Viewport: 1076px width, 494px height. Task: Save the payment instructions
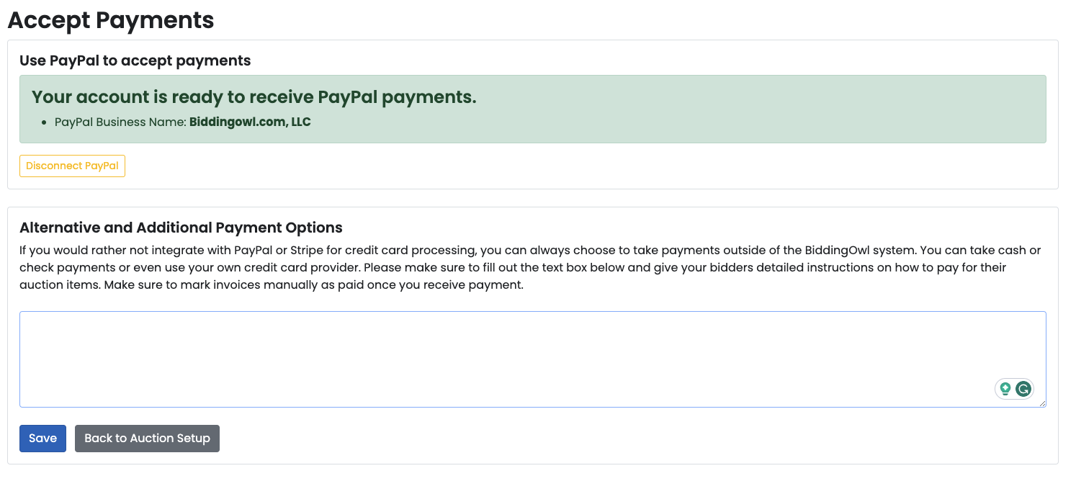click(x=42, y=439)
